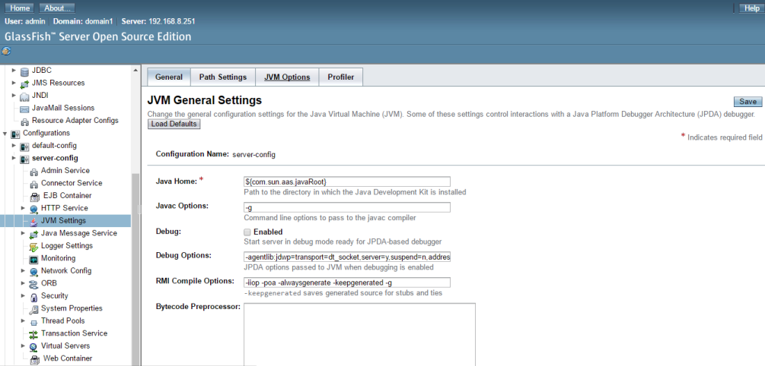The height and width of the screenshot is (366, 765).
Task: Click the EJB Container icon
Action: (35, 196)
